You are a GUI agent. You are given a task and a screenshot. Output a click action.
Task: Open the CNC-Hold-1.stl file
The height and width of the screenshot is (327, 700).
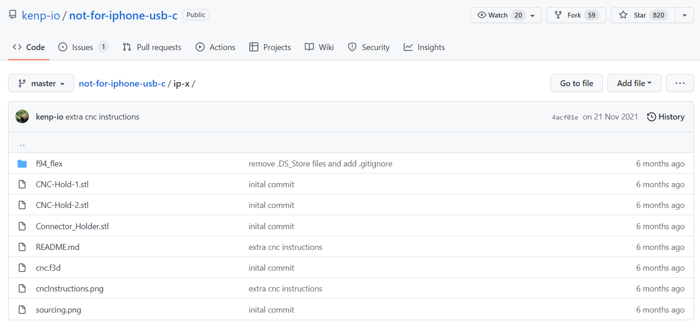pyautogui.click(x=62, y=185)
